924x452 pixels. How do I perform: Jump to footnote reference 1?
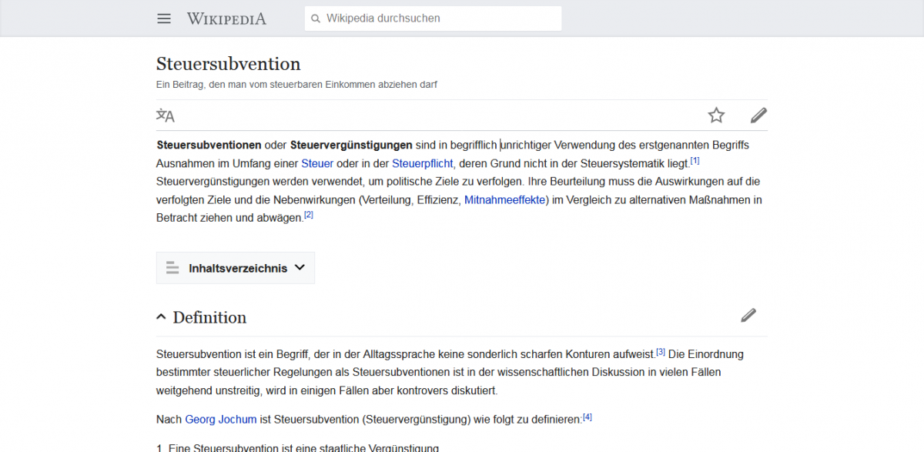695,161
